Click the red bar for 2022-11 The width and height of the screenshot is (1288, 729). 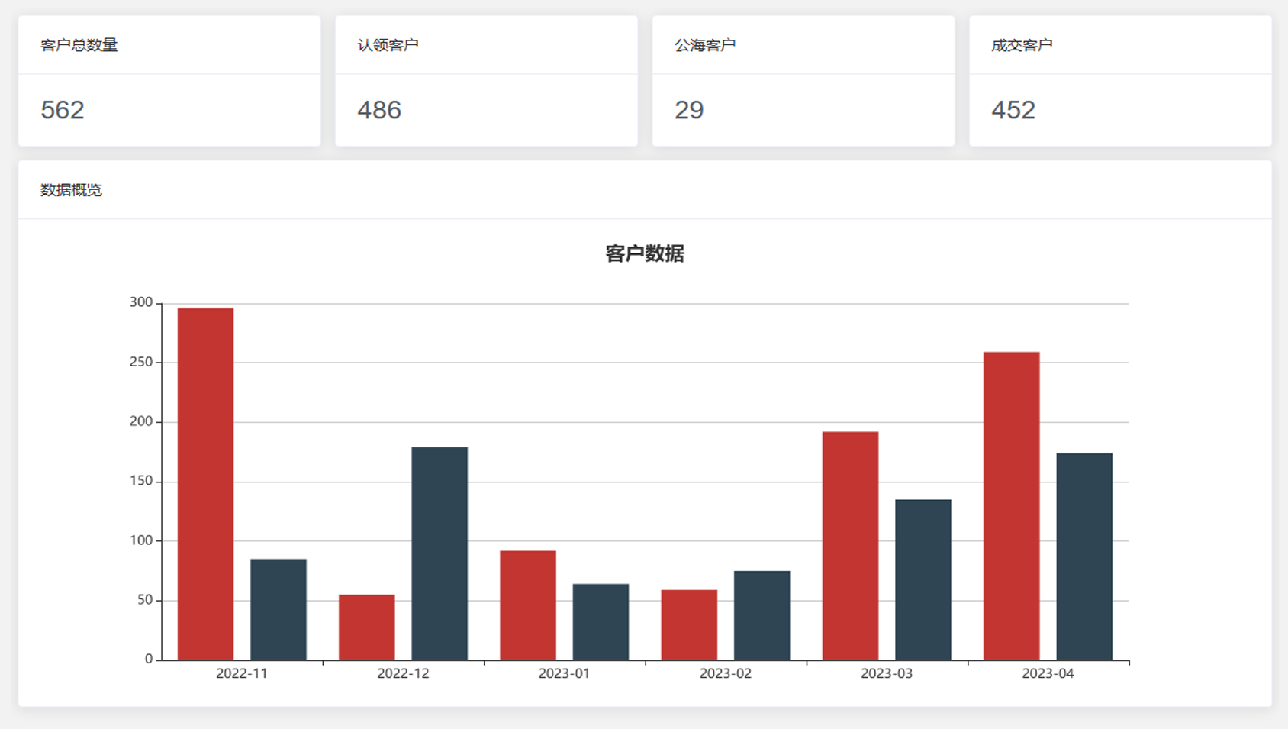coord(205,484)
